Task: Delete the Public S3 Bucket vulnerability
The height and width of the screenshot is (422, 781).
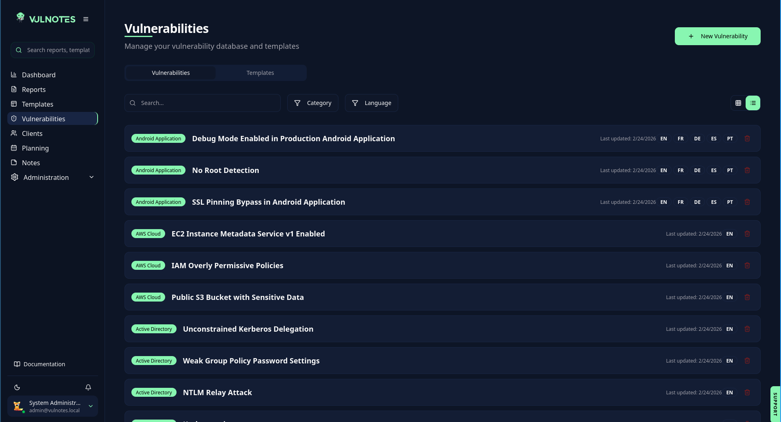Action: (x=747, y=297)
